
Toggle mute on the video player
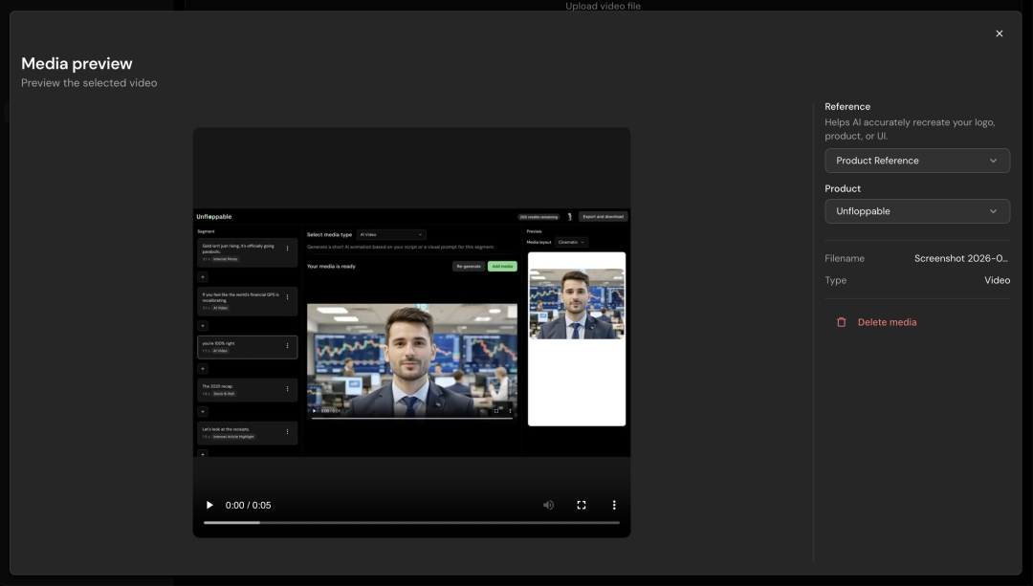[548, 505]
